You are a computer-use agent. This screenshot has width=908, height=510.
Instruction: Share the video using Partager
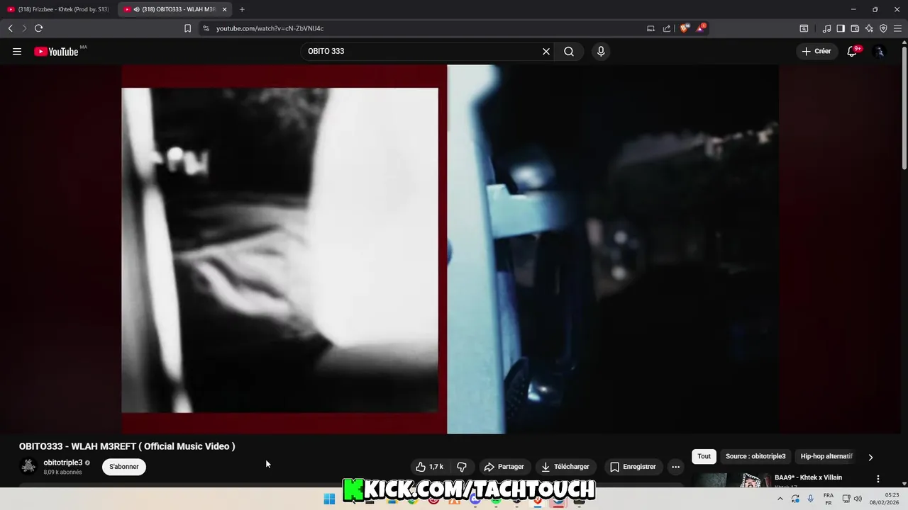click(504, 467)
